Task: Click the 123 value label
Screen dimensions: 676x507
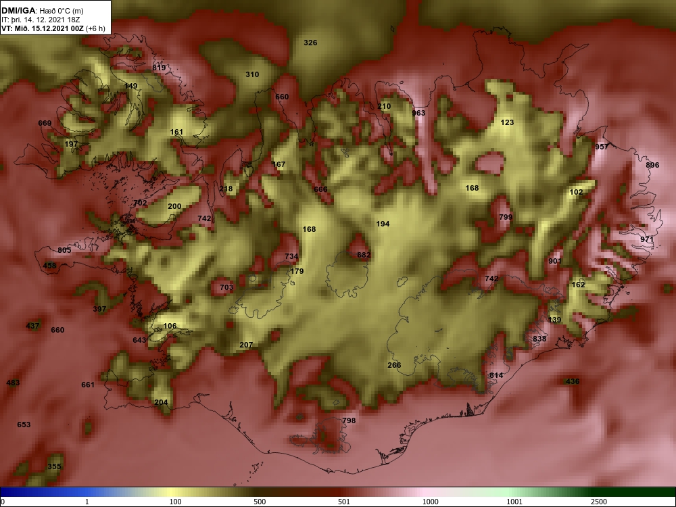Action: 507,122
